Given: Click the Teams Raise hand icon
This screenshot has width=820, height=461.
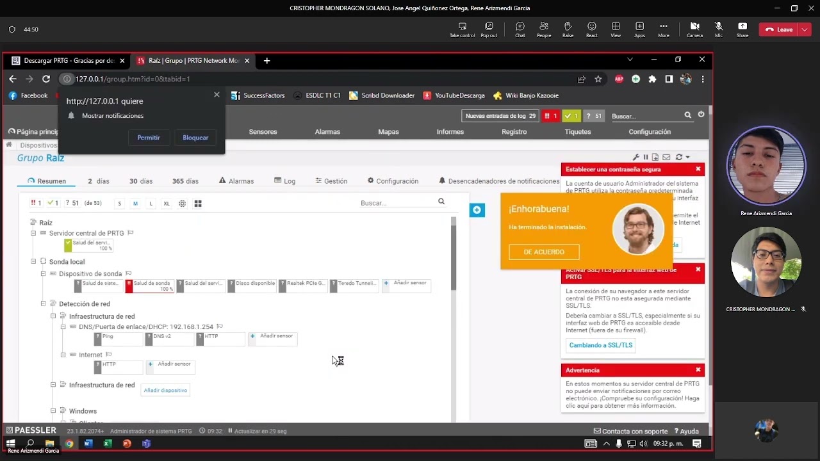Looking at the screenshot, I should (x=568, y=29).
